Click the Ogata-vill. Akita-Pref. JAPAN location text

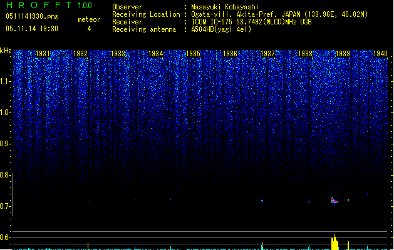[x=279, y=14]
